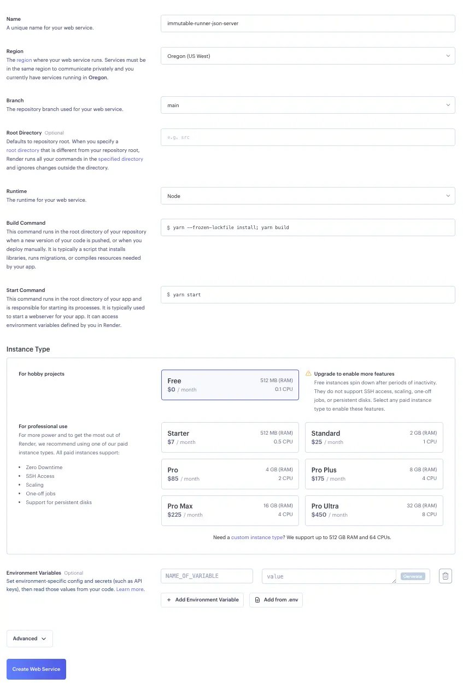Expand the Branch selector
463x684 pixels.
307,105
